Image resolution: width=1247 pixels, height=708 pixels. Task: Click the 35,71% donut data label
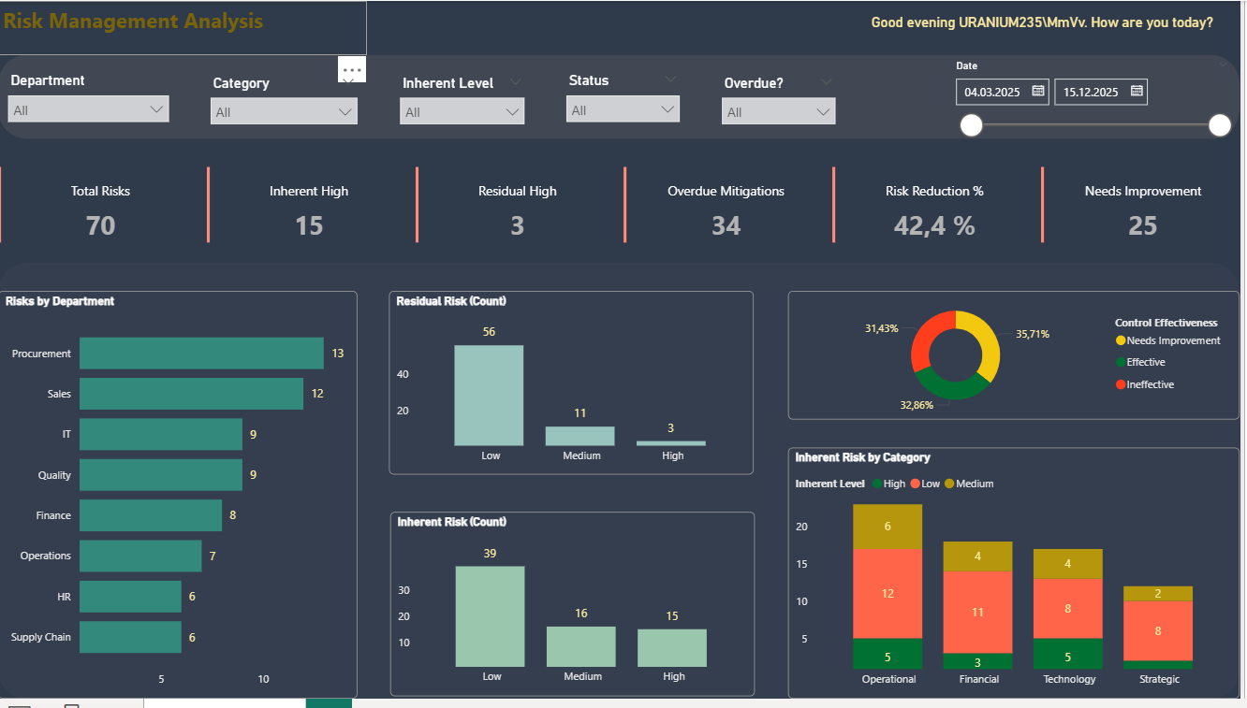pyautogui.click(x=1033, y=334)
